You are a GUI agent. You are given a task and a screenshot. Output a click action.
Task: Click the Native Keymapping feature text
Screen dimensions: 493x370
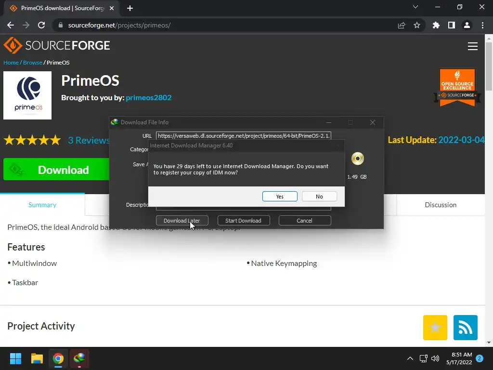pos(284,264)
